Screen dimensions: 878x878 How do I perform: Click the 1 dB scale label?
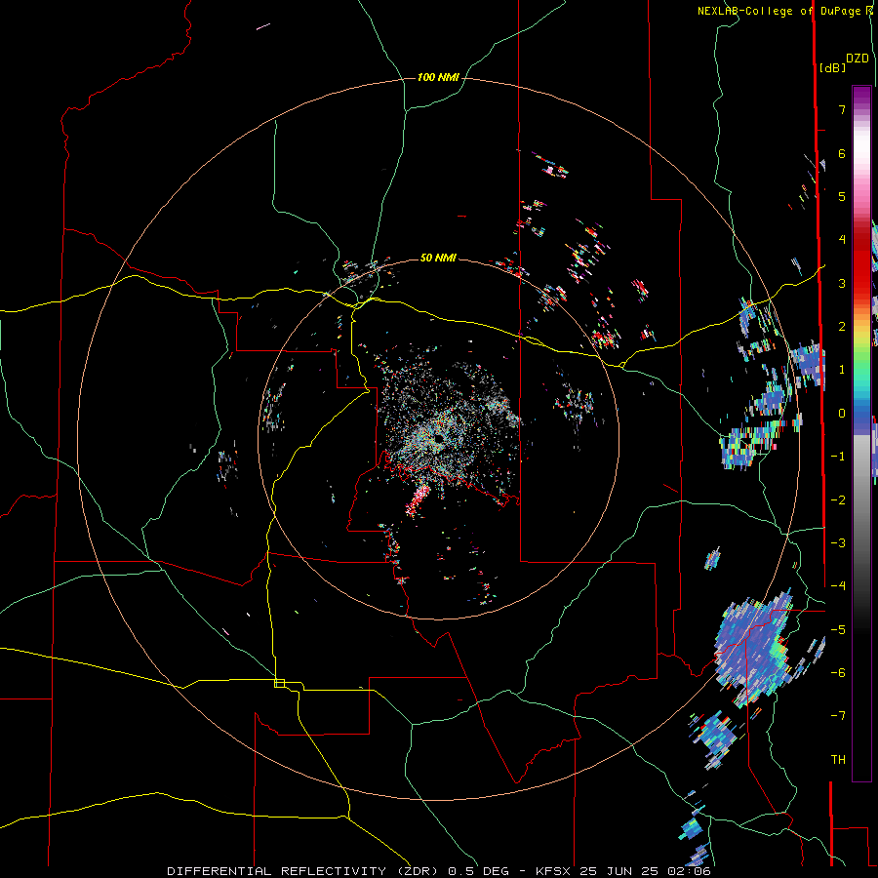click(x=842, y=370)
